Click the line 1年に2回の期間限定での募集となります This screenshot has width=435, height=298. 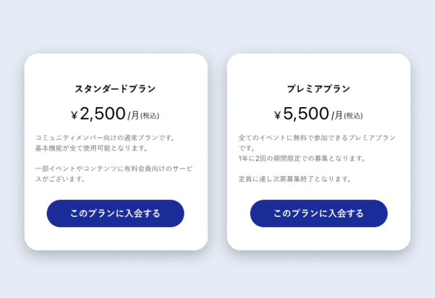(302, 158)
